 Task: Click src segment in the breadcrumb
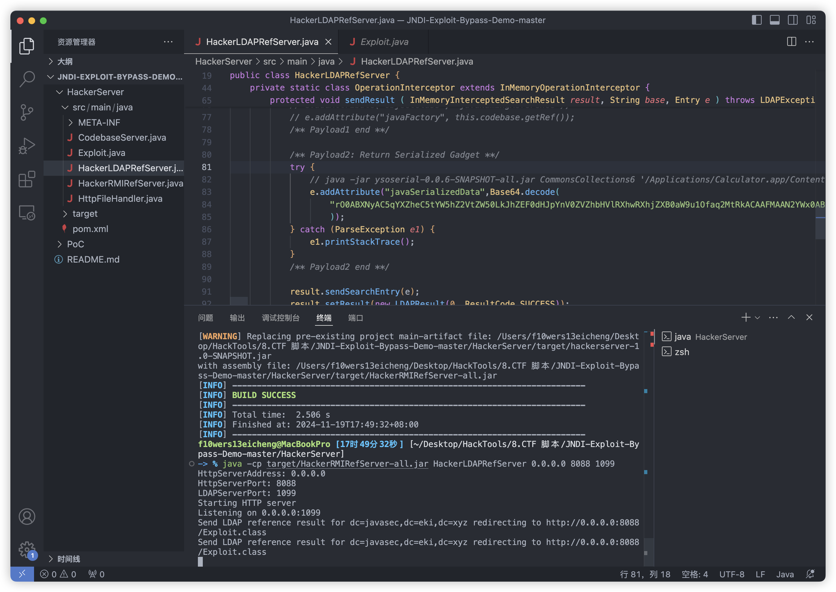(x=269, y=61)
